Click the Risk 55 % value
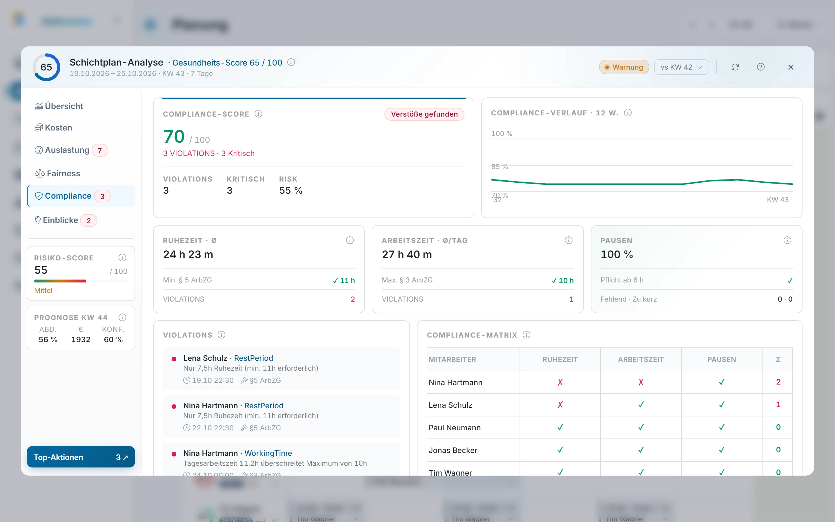Screen dimensions: 835x522 (291, 191)
